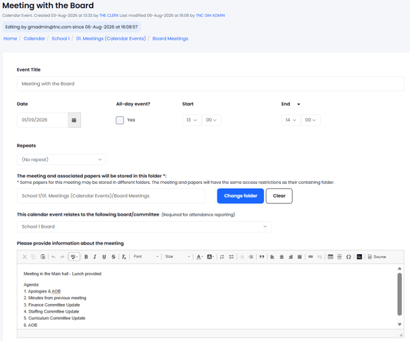Insert a bulleted list
Viewport: 410px width, 341px height.
[232, 257]
